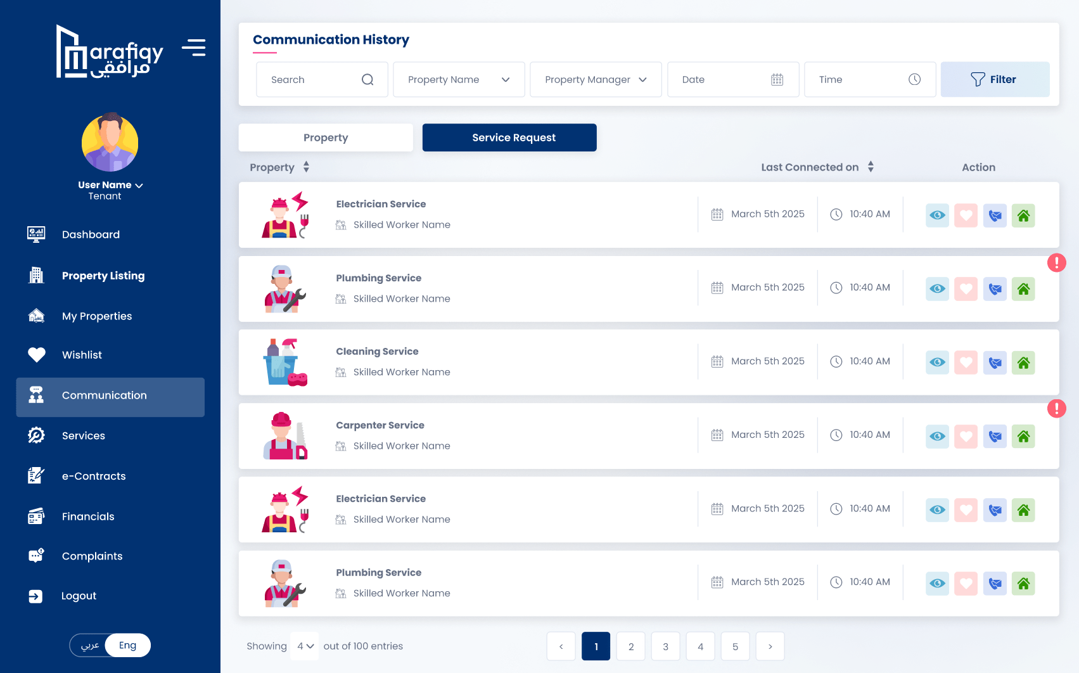Toggle heart on Carpenter Service row
The image size is (1079, 673).
[x=966, y=436]
